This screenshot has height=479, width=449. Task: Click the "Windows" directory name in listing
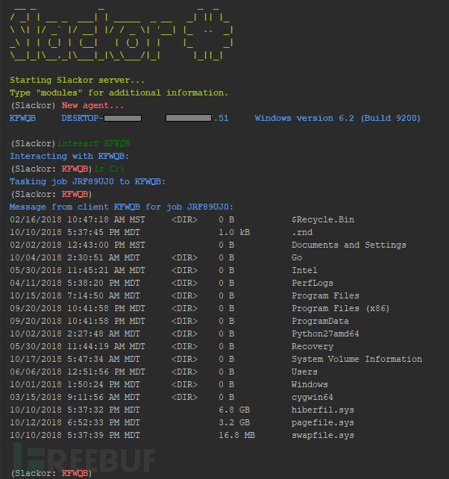coord(310,384)
